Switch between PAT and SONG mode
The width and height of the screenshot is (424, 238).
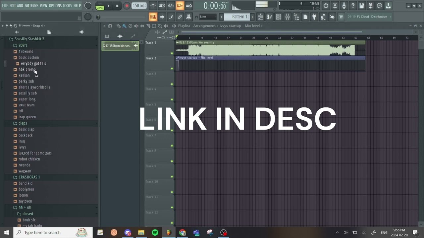pyautogui.click(x=100, y=6)
